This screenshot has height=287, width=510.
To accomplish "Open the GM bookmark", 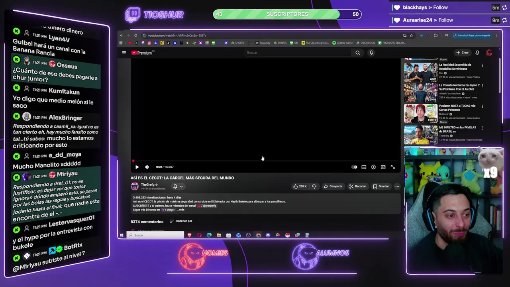I will tap(294, 43).
